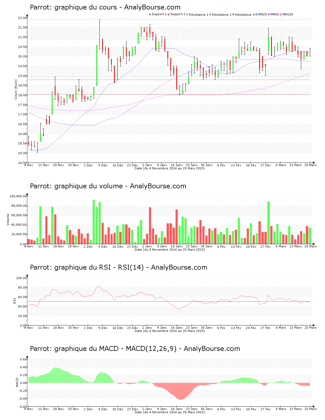Click the 18.00 price axis value

(22, 95)
